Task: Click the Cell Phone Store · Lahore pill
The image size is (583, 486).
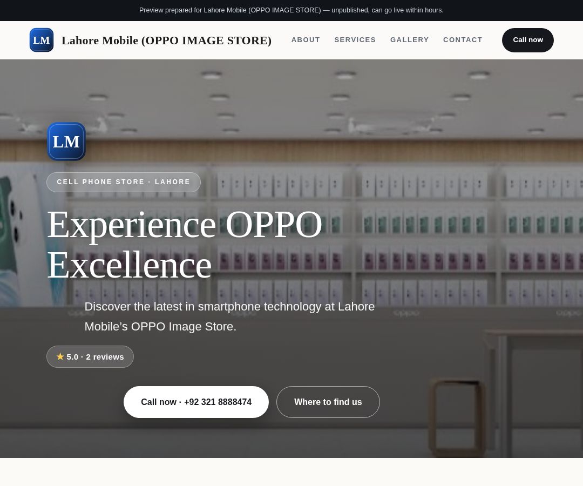Action: [x=124, y=182]
